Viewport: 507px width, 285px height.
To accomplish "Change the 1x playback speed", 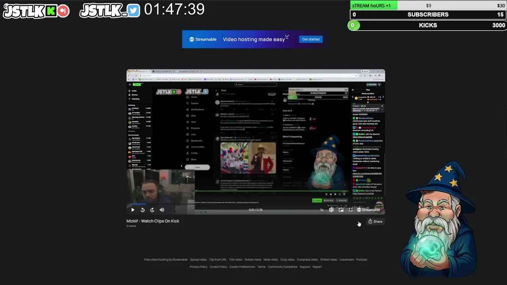I will [x=322, y=210].
